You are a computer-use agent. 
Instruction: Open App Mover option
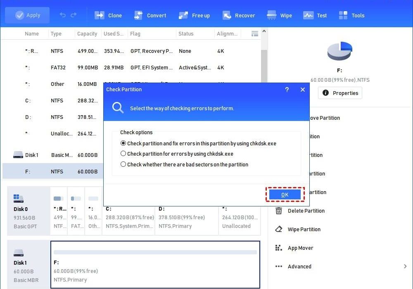pyautogui.click(x=301, y=248)
